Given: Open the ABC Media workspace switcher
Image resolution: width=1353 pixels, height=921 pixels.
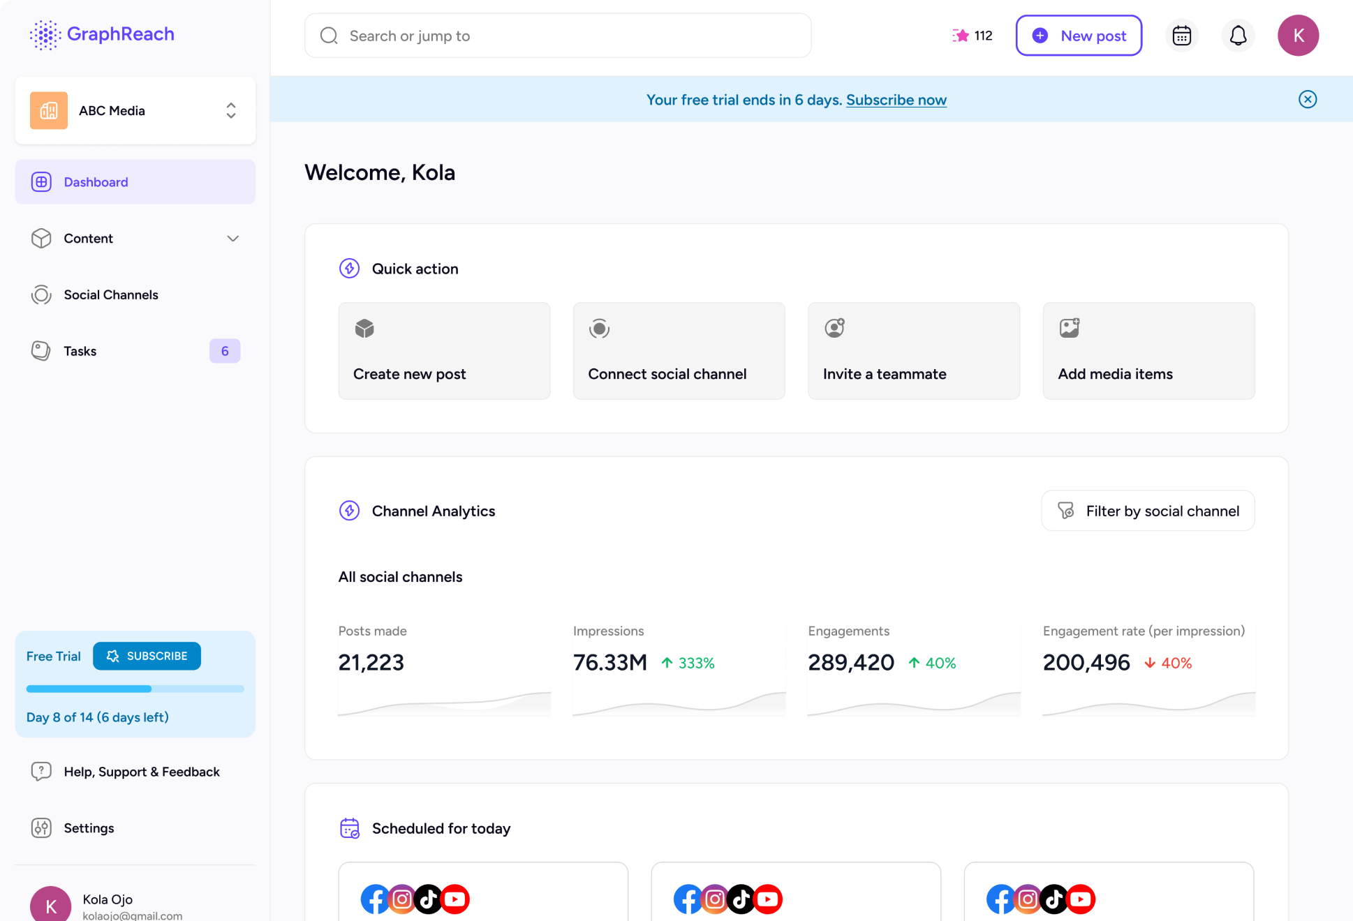Looking at the screenshot, I should [x=135, y=111].
